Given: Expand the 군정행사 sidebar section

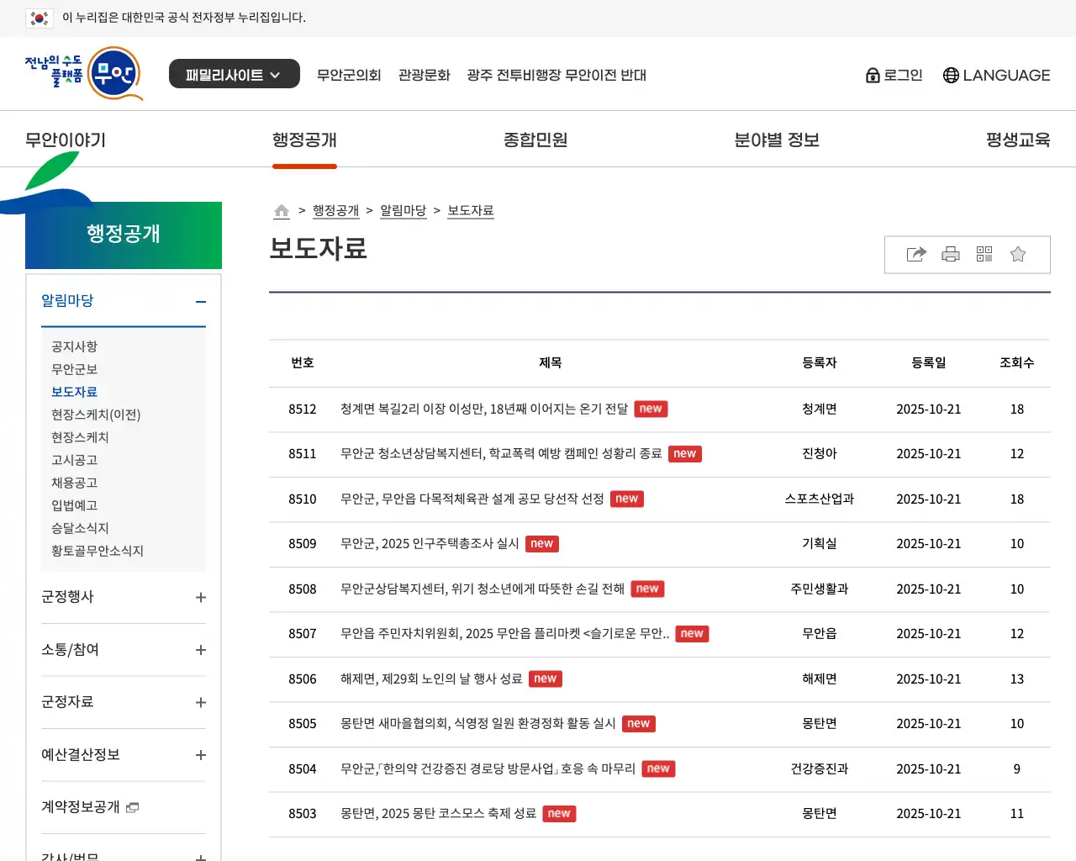Looking at the screenshot, I should (200, 598).
